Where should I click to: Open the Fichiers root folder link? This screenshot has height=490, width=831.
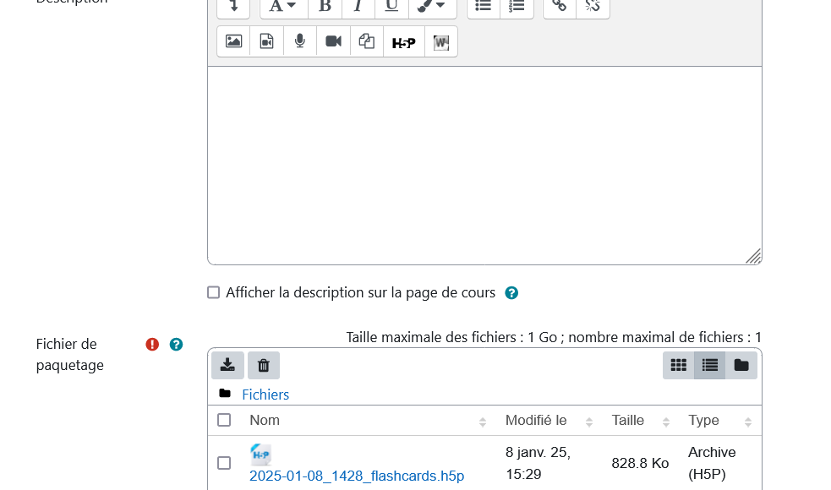coord(265,395)
